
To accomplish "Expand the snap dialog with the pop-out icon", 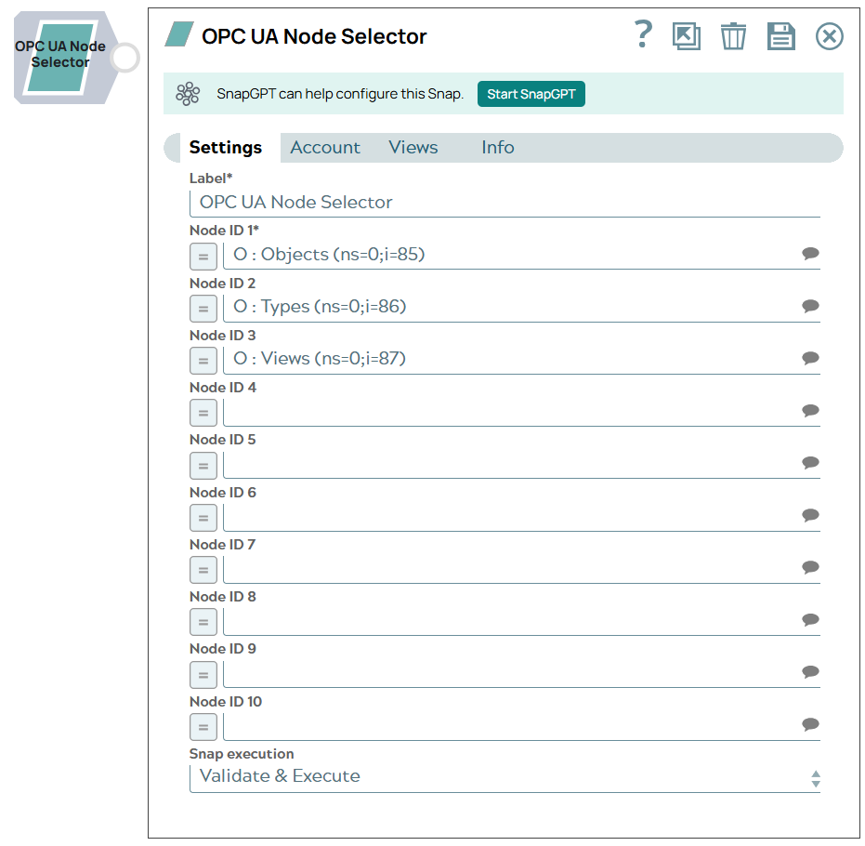I will (688, 35).
